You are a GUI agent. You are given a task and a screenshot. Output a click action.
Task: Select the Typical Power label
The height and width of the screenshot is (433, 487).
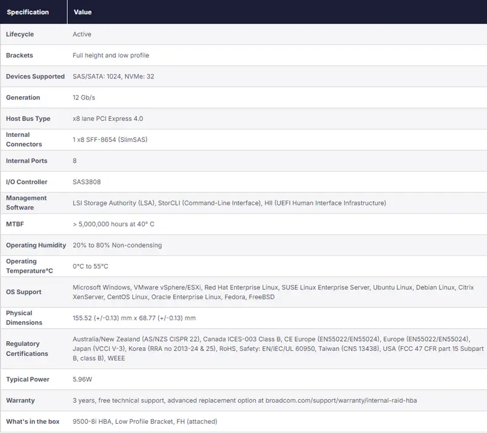click(x=28, y=379)
